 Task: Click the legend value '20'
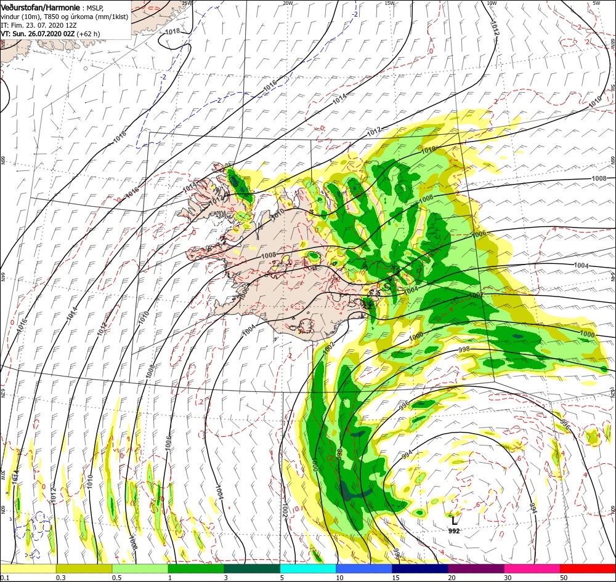point(452,578)
